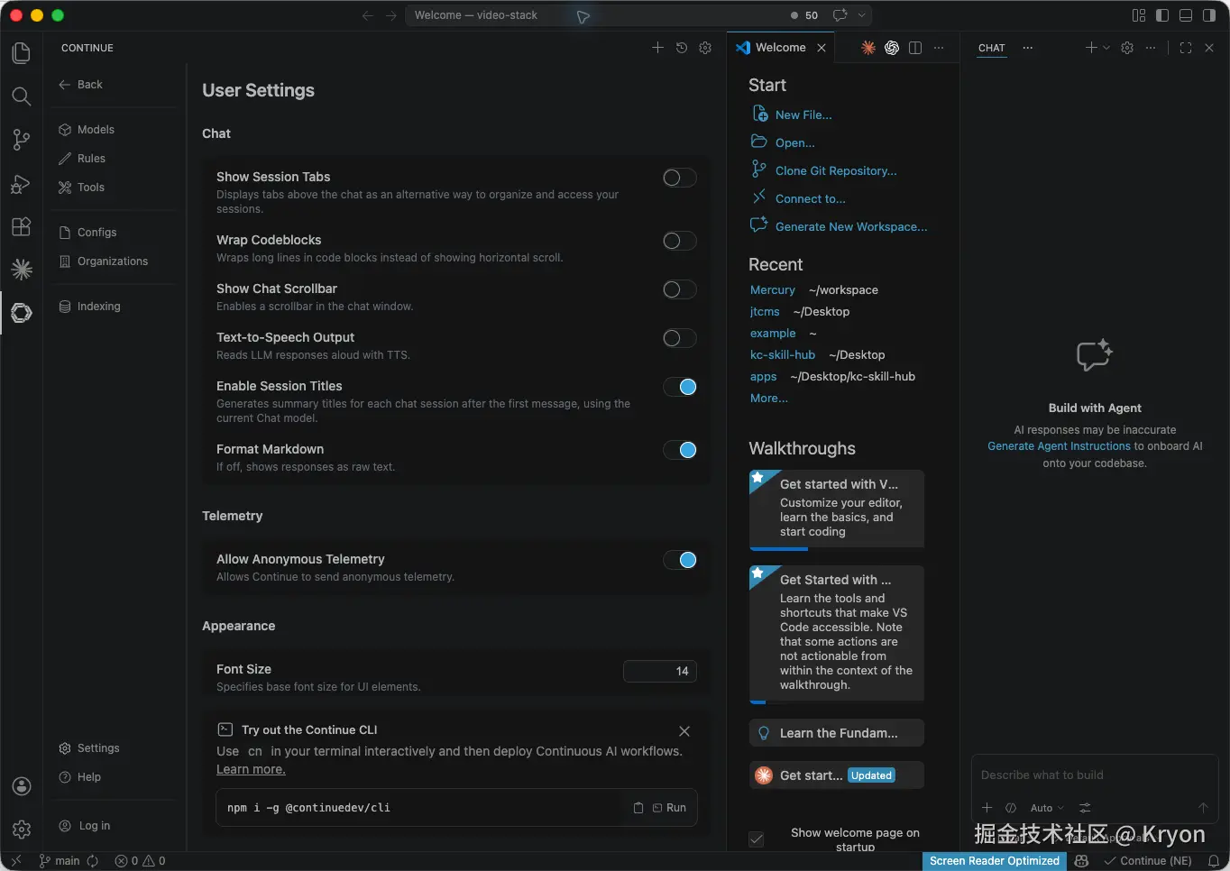Expand the chevron next to the title bar chat icon
Screen dimensions: 1230x871
(x=861, y=15)
